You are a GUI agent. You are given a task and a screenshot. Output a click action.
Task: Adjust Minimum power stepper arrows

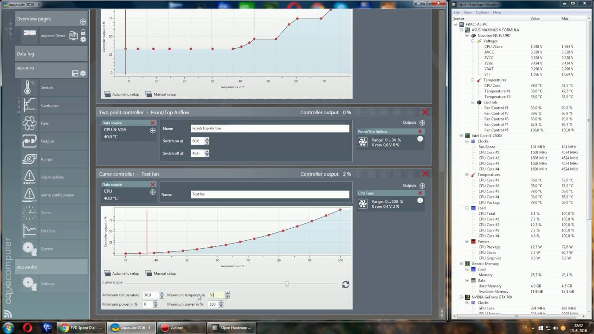point(157,304)
